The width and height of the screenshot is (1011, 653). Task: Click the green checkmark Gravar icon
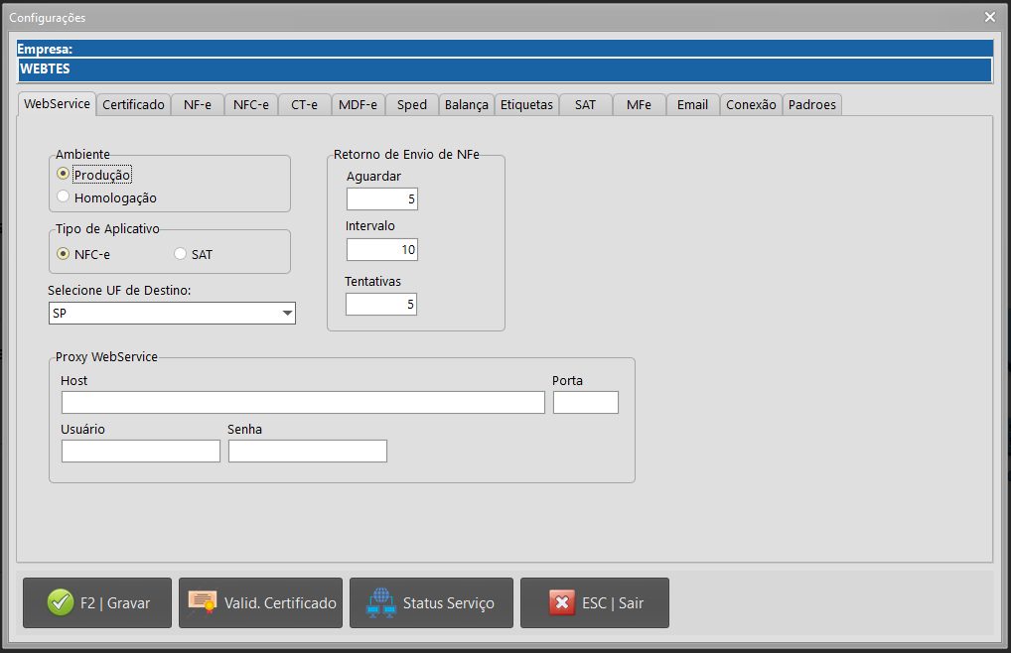click(x=61, y=602)
